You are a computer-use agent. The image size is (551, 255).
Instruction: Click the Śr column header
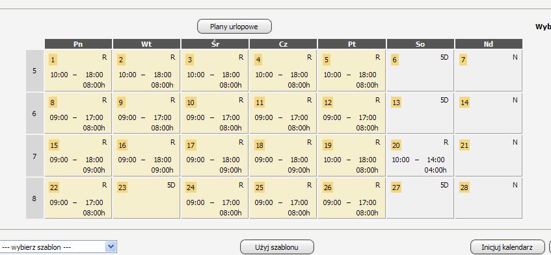[x=215, y=44]
